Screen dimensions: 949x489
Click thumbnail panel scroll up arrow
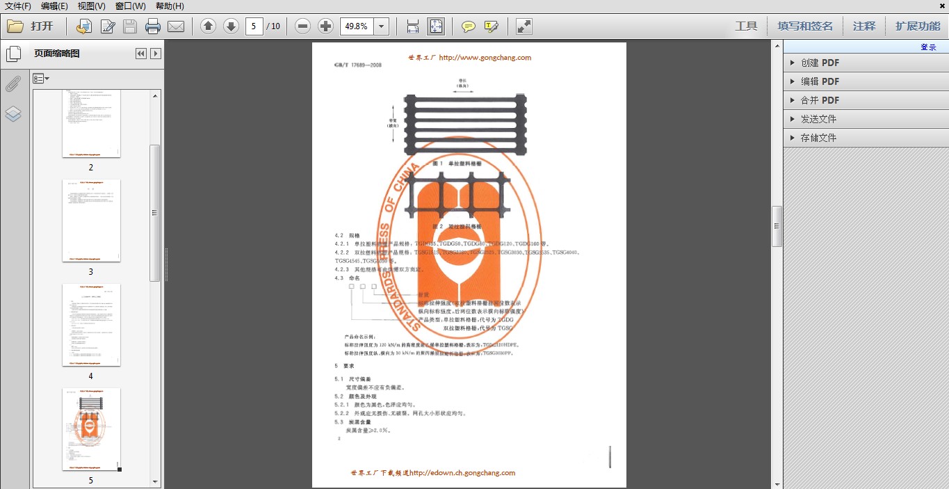[155, 95]
